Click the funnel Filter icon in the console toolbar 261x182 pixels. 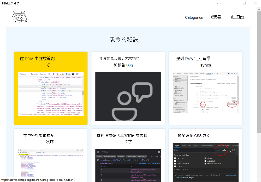[103, 152]
